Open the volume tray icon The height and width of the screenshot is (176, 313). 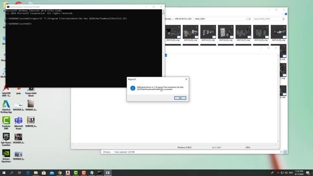[286, 173]
